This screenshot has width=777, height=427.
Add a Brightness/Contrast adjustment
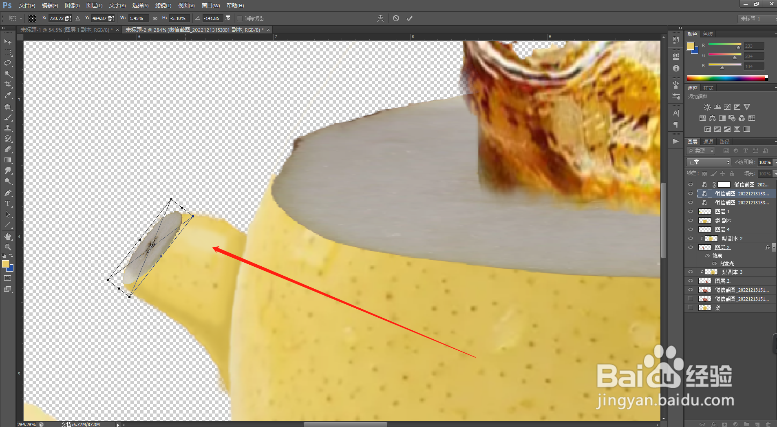coord(707,107)
